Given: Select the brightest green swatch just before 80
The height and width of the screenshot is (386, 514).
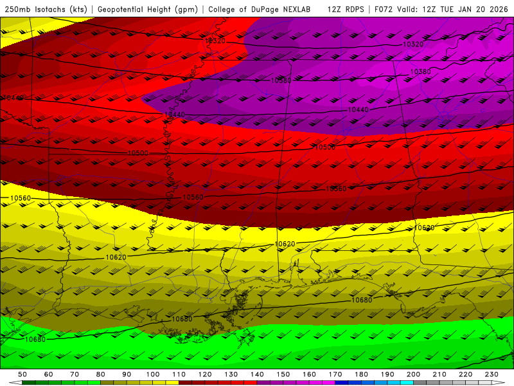Looking at the screenshot, I should tap(94, 383).
